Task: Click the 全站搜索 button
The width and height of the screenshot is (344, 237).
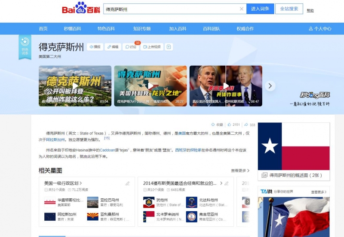Action: (289, 9)
